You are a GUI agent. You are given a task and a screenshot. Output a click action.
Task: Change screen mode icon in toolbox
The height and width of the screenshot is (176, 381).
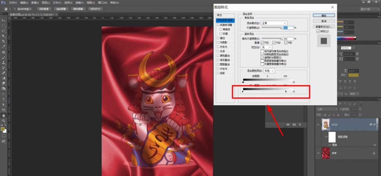pos(4,141)
